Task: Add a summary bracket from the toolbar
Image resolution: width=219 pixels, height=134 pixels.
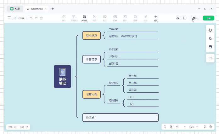Action: 95,18
